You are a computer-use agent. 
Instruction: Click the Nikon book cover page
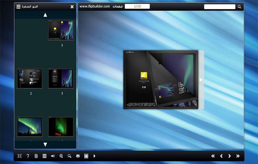tap(161, 80)
